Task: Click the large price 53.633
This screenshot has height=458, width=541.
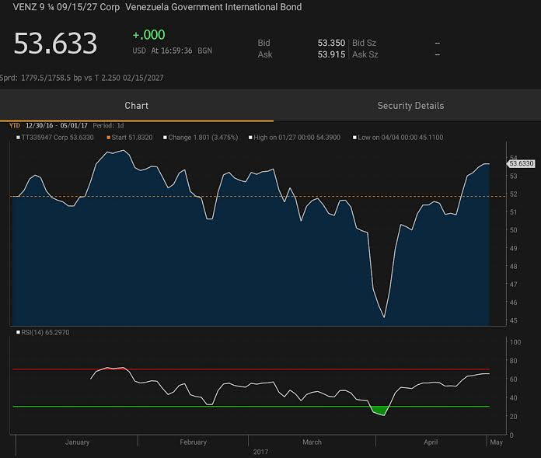Action: tap(55, 44)
